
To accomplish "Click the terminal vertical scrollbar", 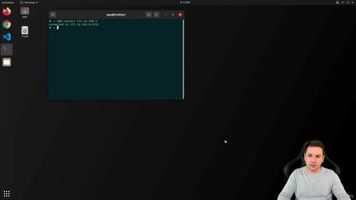I will click(183, 59).
